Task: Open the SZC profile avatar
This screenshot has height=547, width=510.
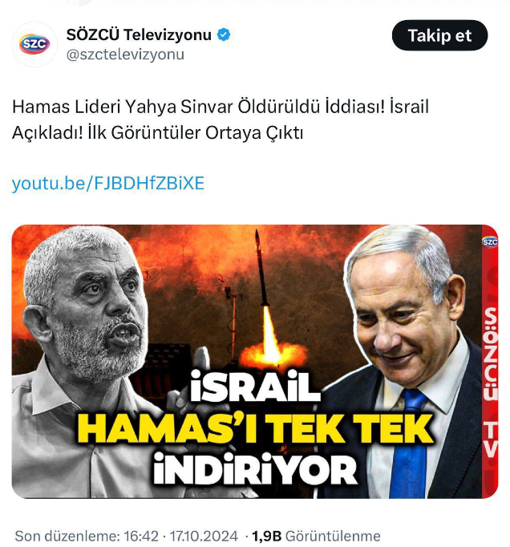Action: point(34,44)
